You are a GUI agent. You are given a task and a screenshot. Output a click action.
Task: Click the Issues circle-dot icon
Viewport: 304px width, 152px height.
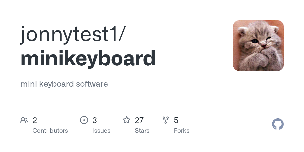point(84,120)
